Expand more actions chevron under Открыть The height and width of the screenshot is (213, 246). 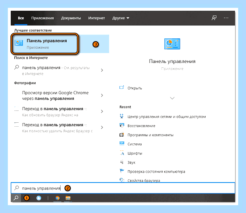pos(172,98)
